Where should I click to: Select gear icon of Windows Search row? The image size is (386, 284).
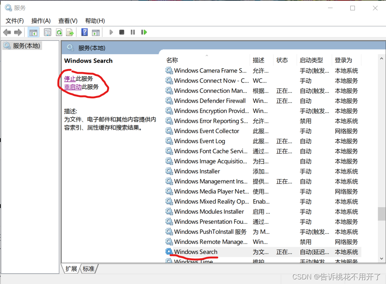[169, 252]
